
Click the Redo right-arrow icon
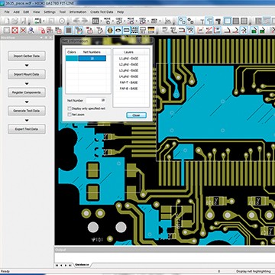[x=84, y=21]
